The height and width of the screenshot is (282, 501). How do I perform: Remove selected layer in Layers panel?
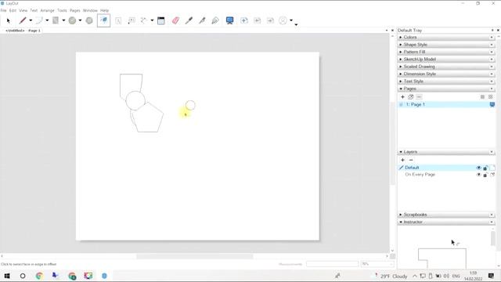[411, 160]
